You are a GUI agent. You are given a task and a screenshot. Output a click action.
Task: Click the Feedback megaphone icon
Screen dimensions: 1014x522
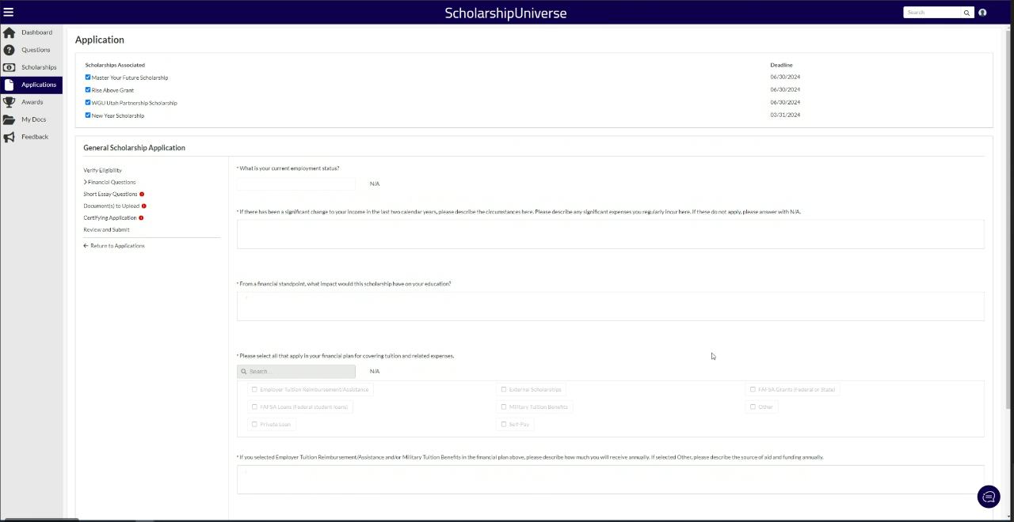pos(9,137)
